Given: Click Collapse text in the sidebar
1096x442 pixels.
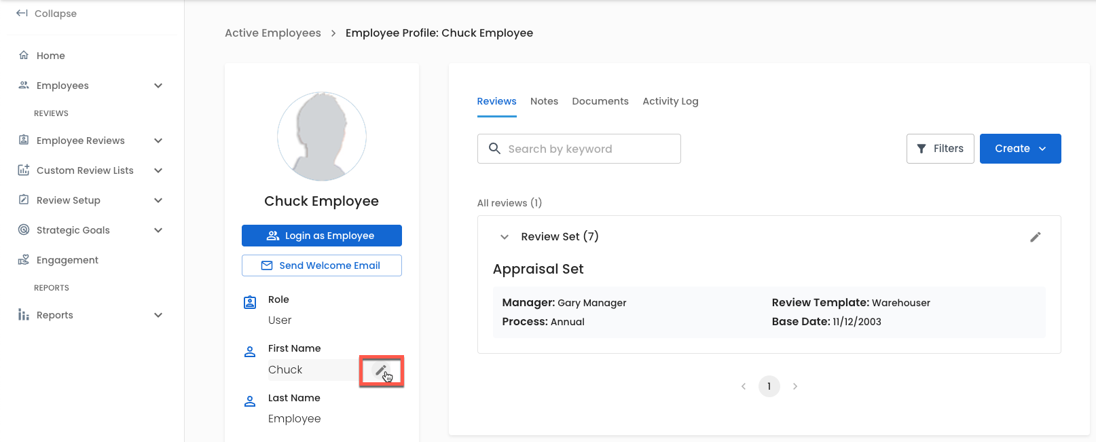Looking at the screenshot, I should pos(56,14).
